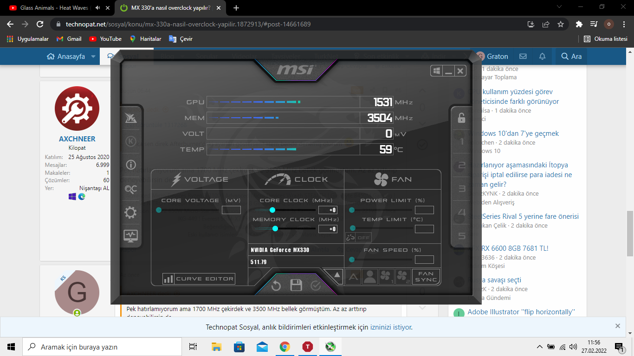Share this page from the address bar

545,24
